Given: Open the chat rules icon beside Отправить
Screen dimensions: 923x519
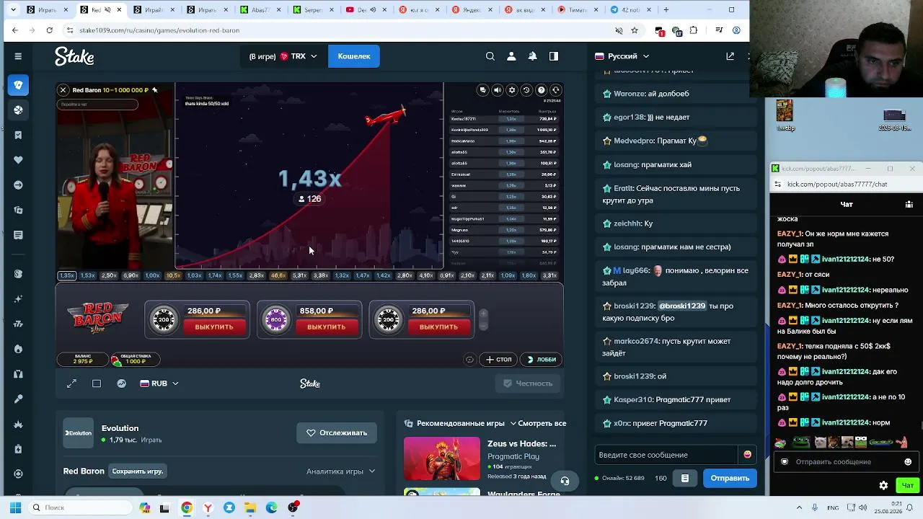Looking at the screenshot, I should (685, 478).
